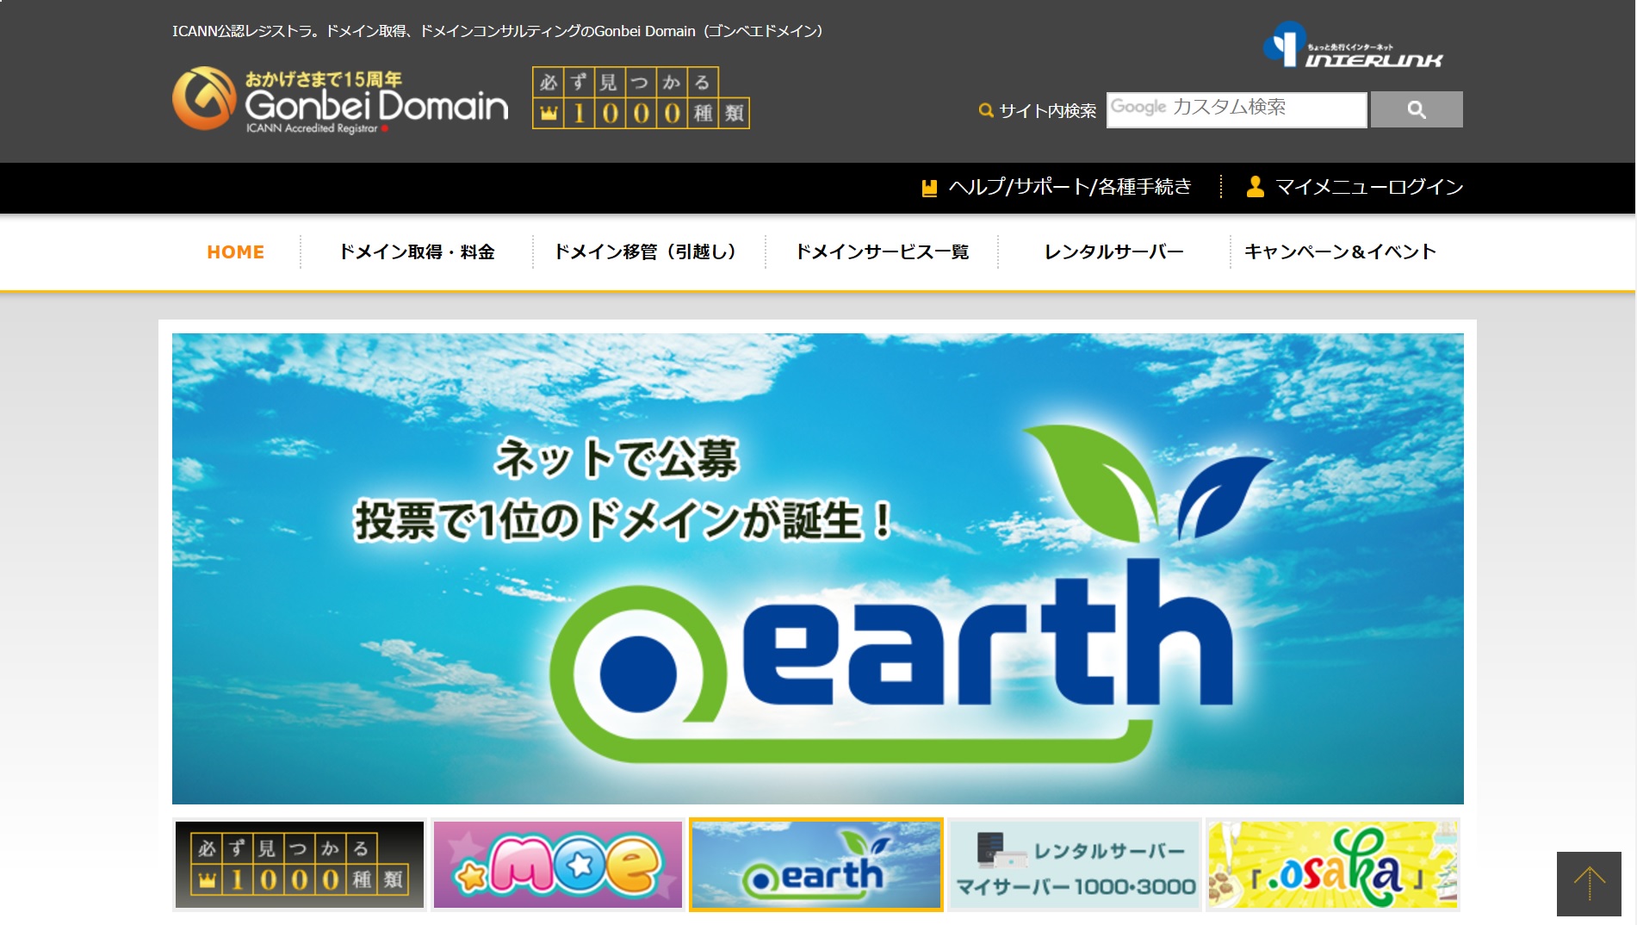Type in the Google custom search field
This screenshot has height=925, width=1637.
coord(1236,109)
